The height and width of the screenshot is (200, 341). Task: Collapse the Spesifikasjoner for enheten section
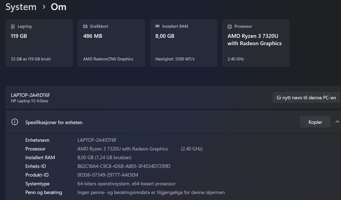337,122
